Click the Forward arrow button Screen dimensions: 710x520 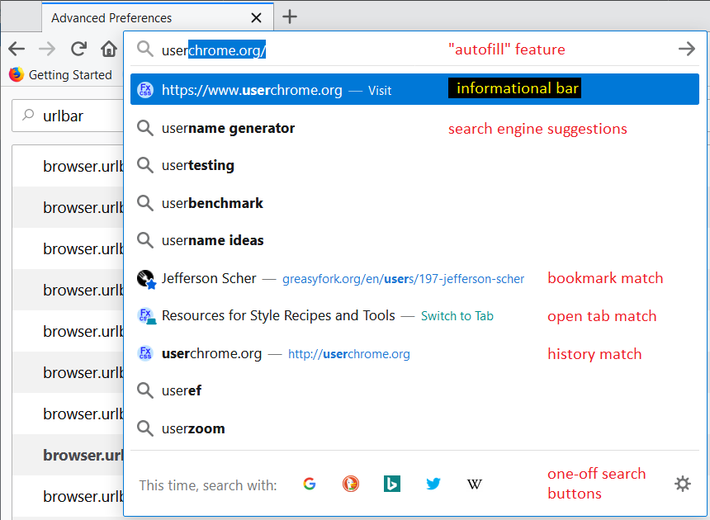[x=47, y=49]
